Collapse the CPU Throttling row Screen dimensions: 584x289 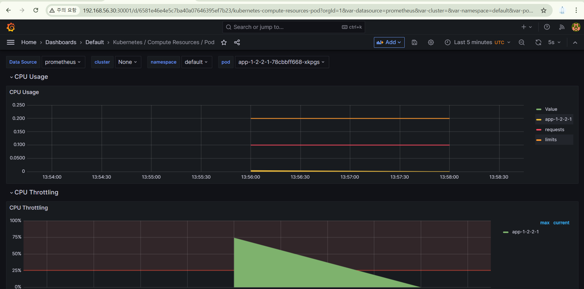(34, 192)
